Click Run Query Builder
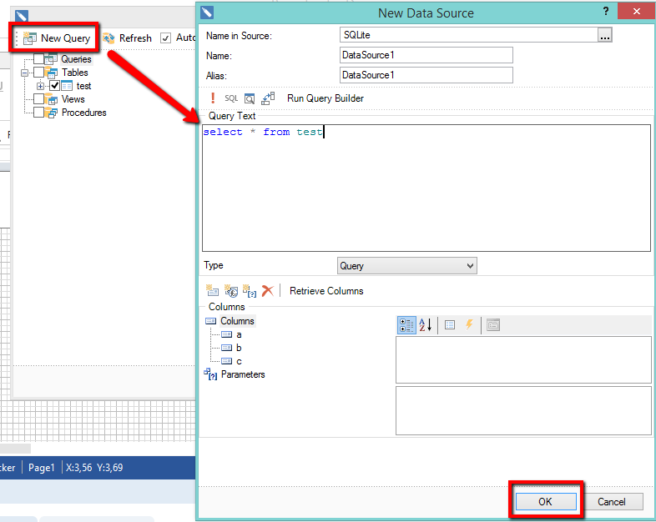Image resolution: width=656 pixels, height=522 pixels. point(325,98)
